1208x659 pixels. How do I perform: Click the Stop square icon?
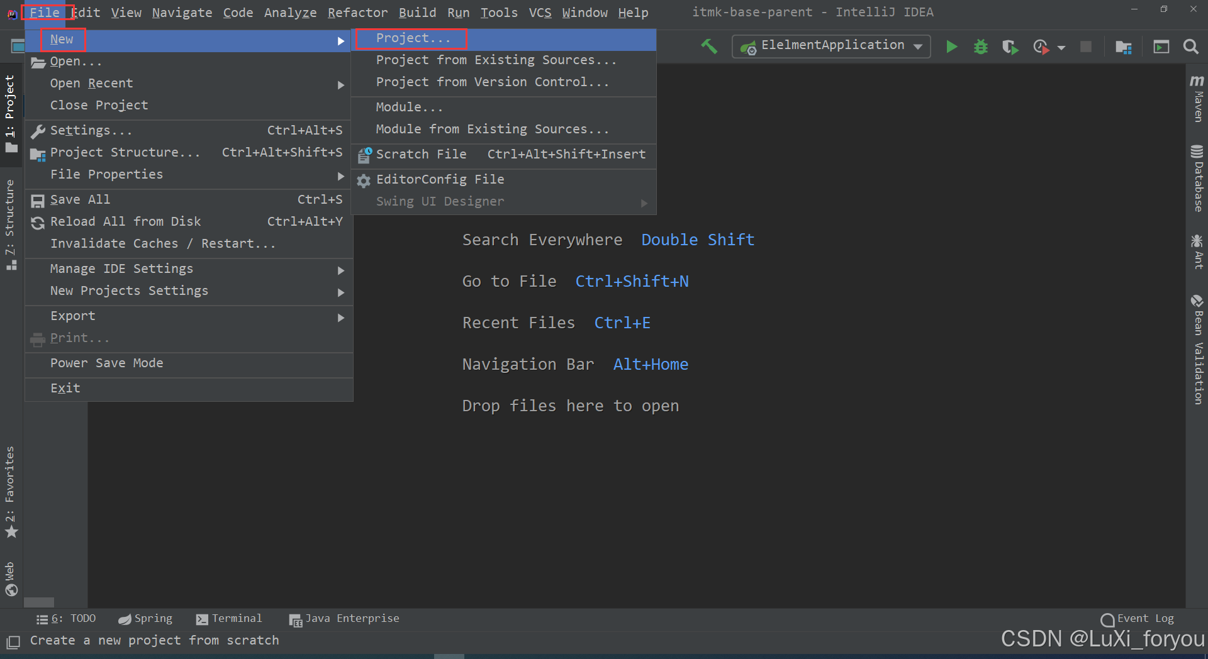click(1086, 47)
